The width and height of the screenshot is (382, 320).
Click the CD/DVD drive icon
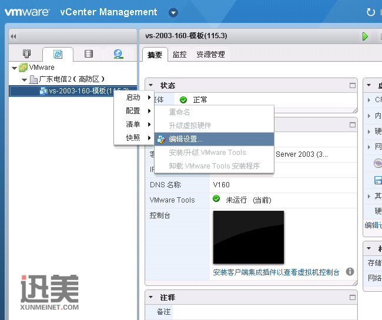click(378, 163)
